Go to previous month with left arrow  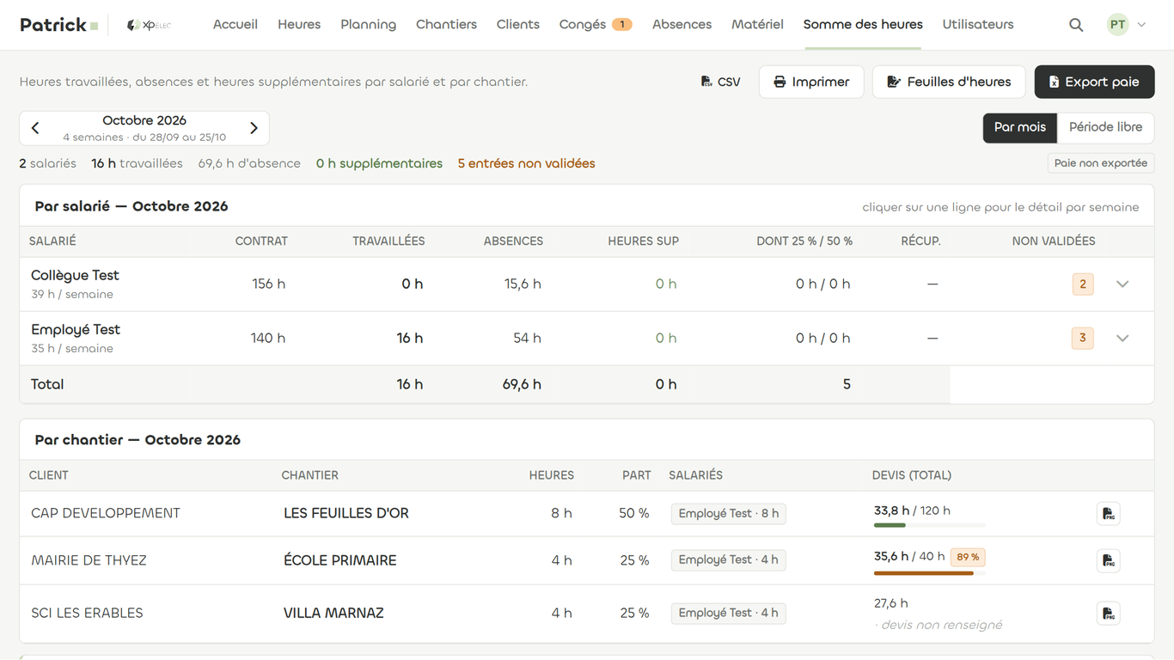pyautogui.click(x=35, y=128)
